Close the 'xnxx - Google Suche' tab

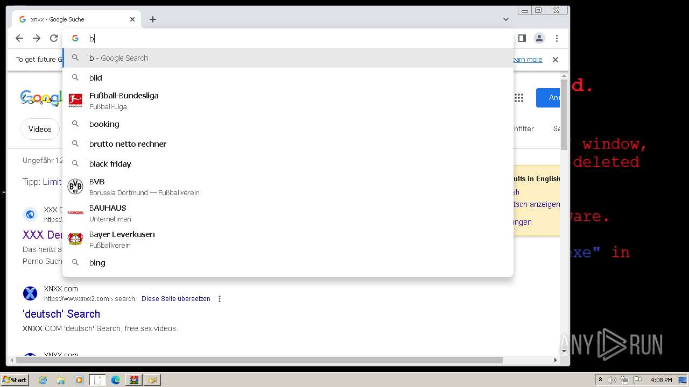[x=132, y=19]
